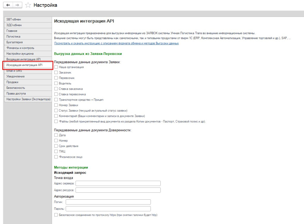Image resolution: width=304 pixels, height=224 pixels.
Task: Click the Точка входа label
Action: click(x=64, y=178)
